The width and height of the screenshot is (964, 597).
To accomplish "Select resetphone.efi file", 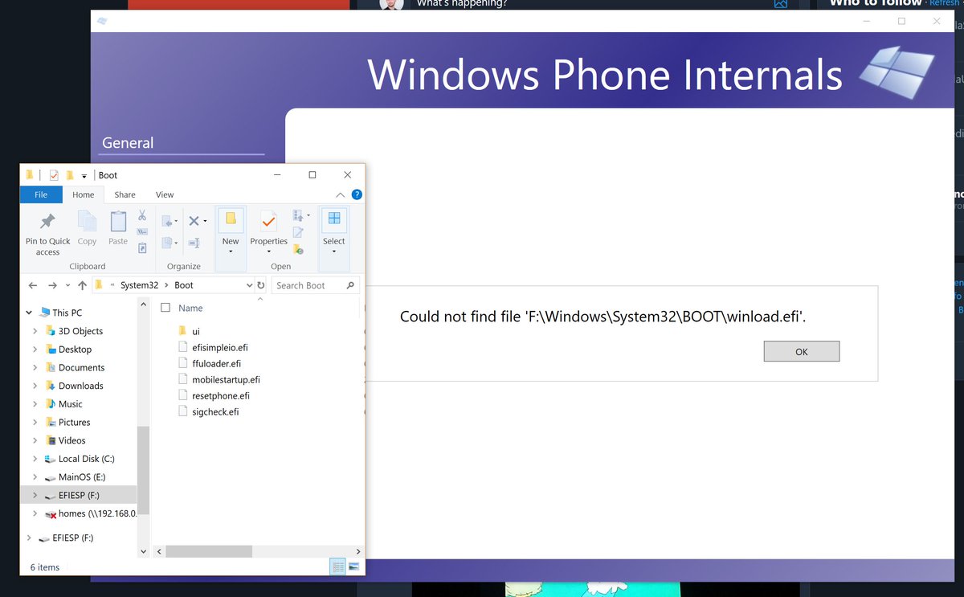I will pyautogui.click(x=213, y=395).
